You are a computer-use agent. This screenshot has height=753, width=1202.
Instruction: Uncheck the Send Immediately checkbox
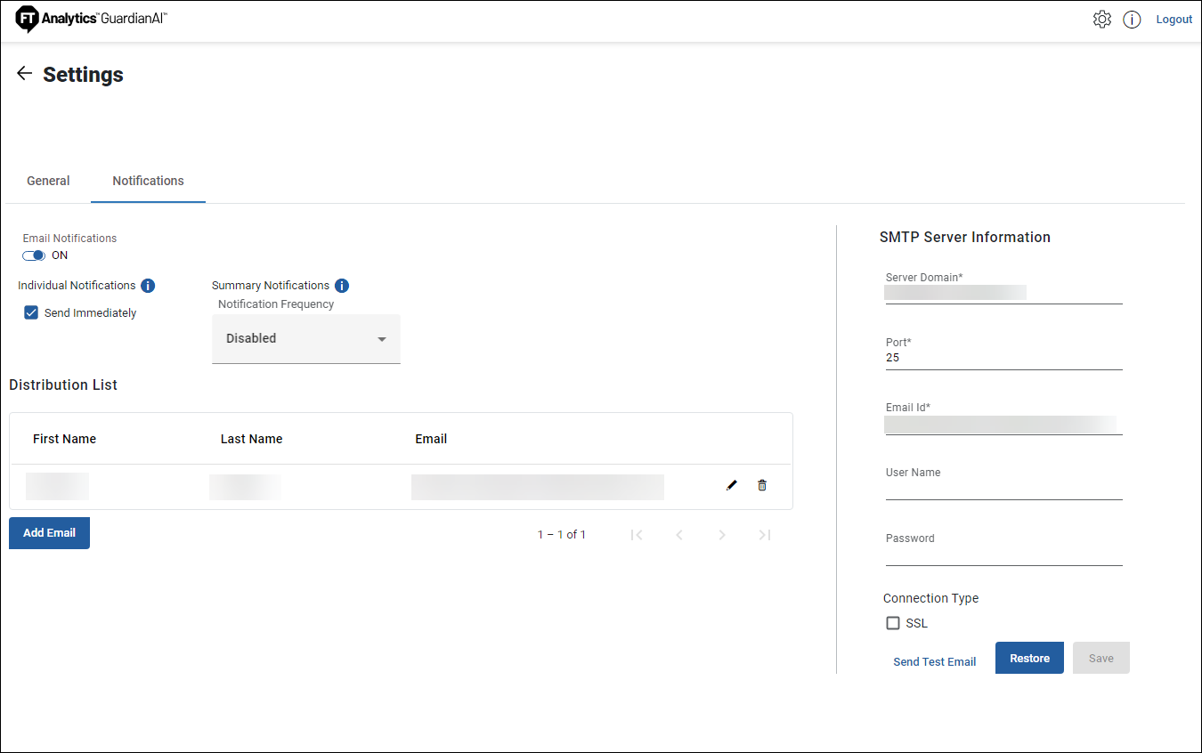pos(31,312)
